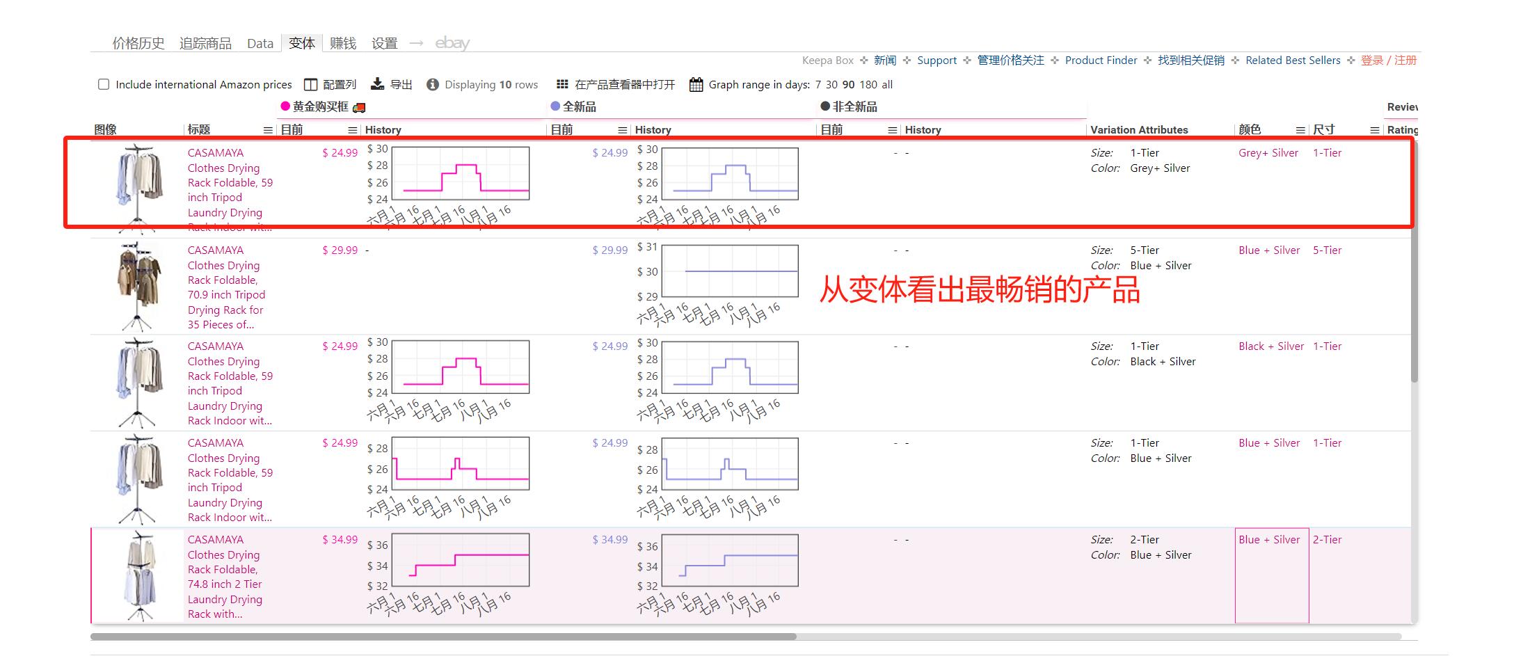Image resolution: width=1530 pixels, height=663 pixels.
Task: Click the 2-Tier size cell
Action: (x=1327, y=540)
